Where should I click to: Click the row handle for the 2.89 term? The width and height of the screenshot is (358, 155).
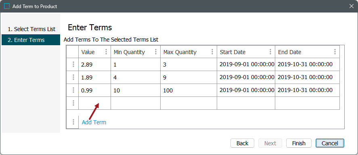[73, 64]
